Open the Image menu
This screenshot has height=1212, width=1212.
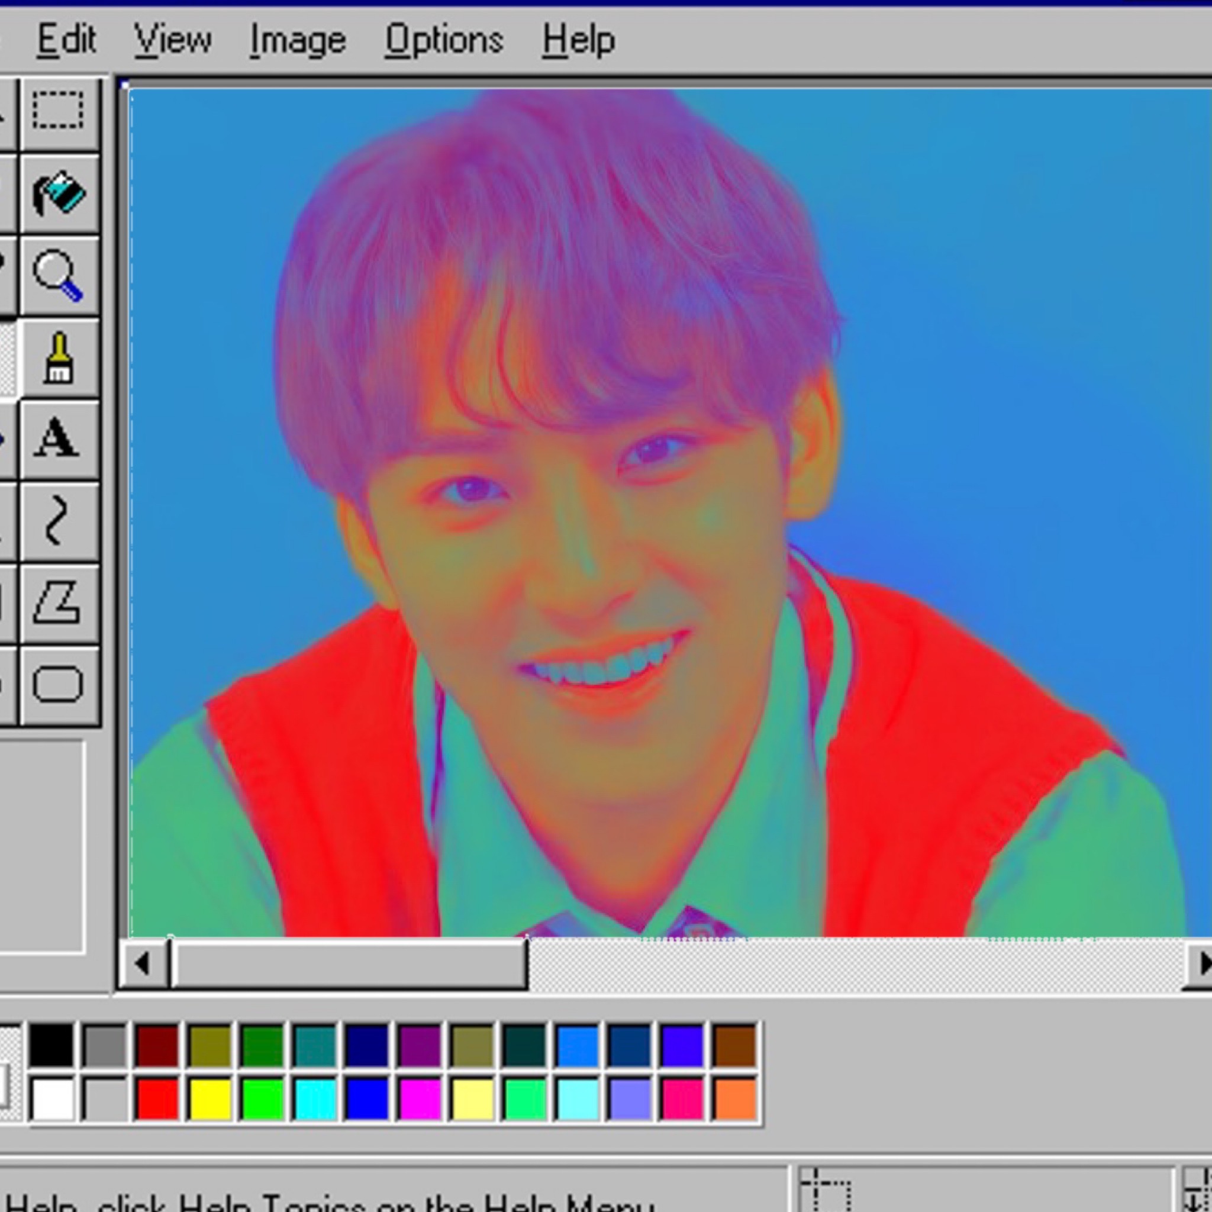click(x=297, y=40)
